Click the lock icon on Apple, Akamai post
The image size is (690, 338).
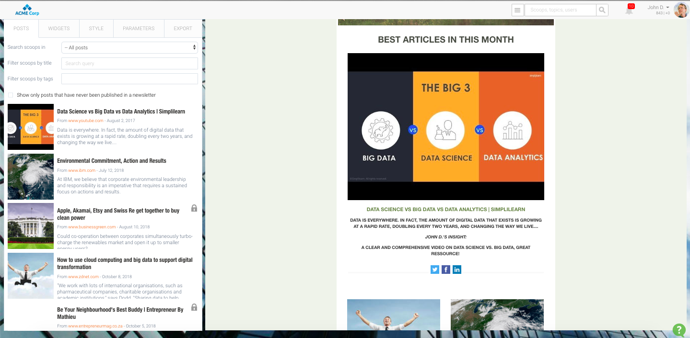[194, 208]
